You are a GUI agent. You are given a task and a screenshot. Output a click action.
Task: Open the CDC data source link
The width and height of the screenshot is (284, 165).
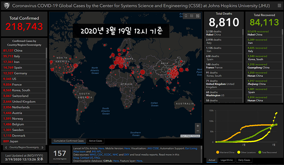pyautogui.click(x=100, y=155)
